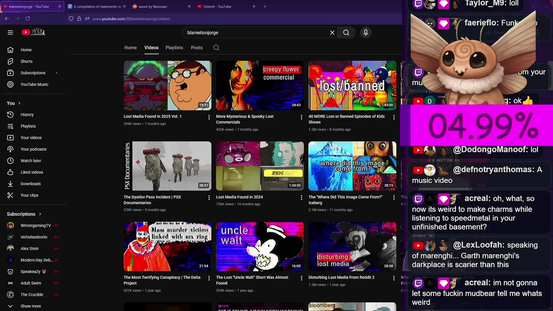Switch to the 'Volveré - YouTube' browser tab
553x311 pixels.
click(x=226, y=6)
